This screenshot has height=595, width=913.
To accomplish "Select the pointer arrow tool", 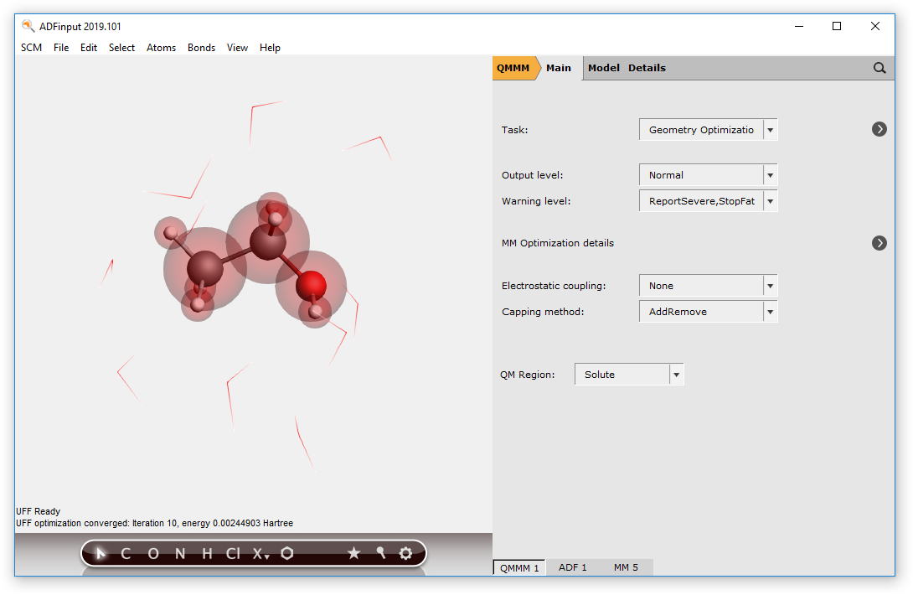I will pyautogui.click(x=101, y=553).
